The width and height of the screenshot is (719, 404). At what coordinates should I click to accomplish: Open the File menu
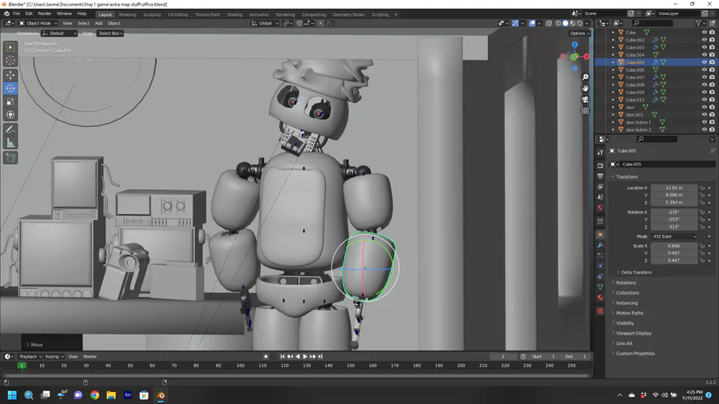(x=17, y=14)
